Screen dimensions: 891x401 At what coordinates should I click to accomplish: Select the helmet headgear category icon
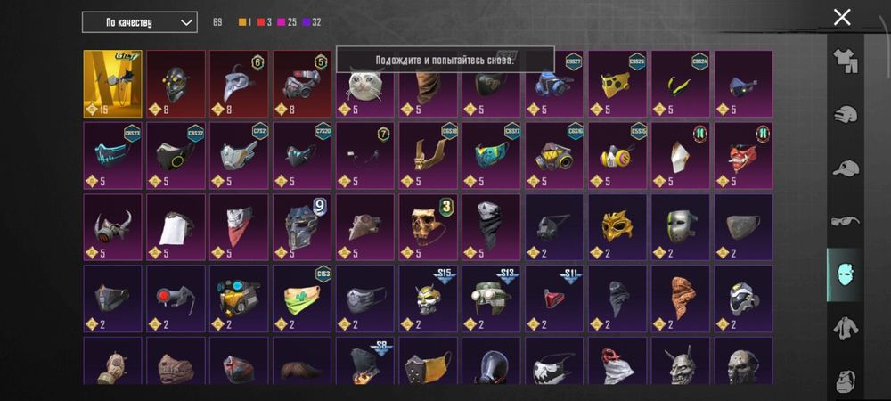point(845,114)
